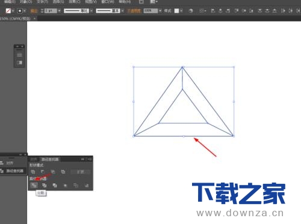Click the Minus Back pathfinder icon

pos(87,186)
